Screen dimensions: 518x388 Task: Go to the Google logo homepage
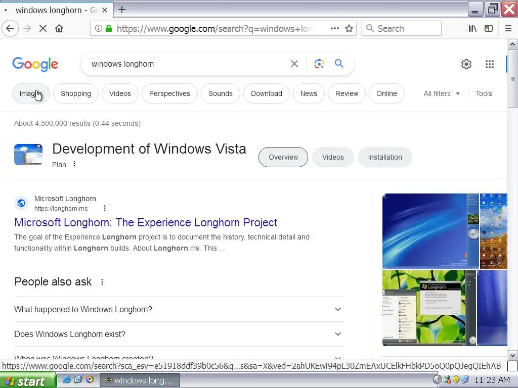(x=35, y=64)
